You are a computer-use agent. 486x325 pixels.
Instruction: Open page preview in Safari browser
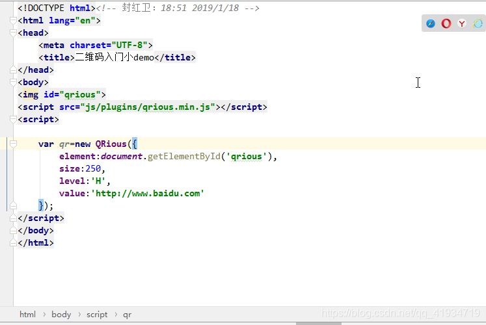click(x=431, y=23)
